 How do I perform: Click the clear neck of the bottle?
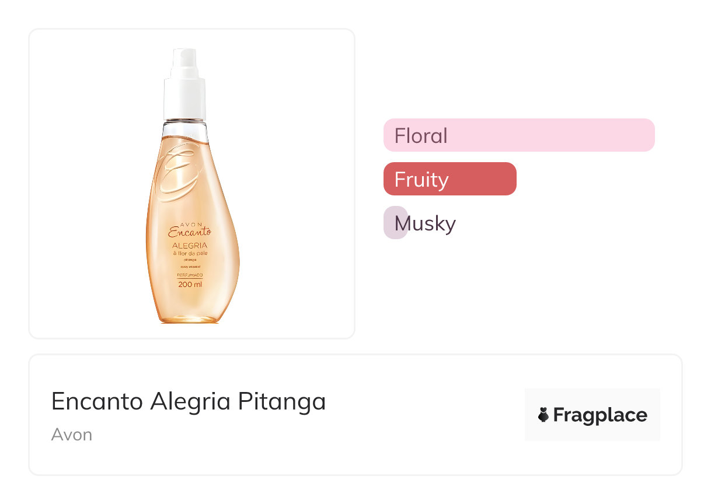(185, 128)
